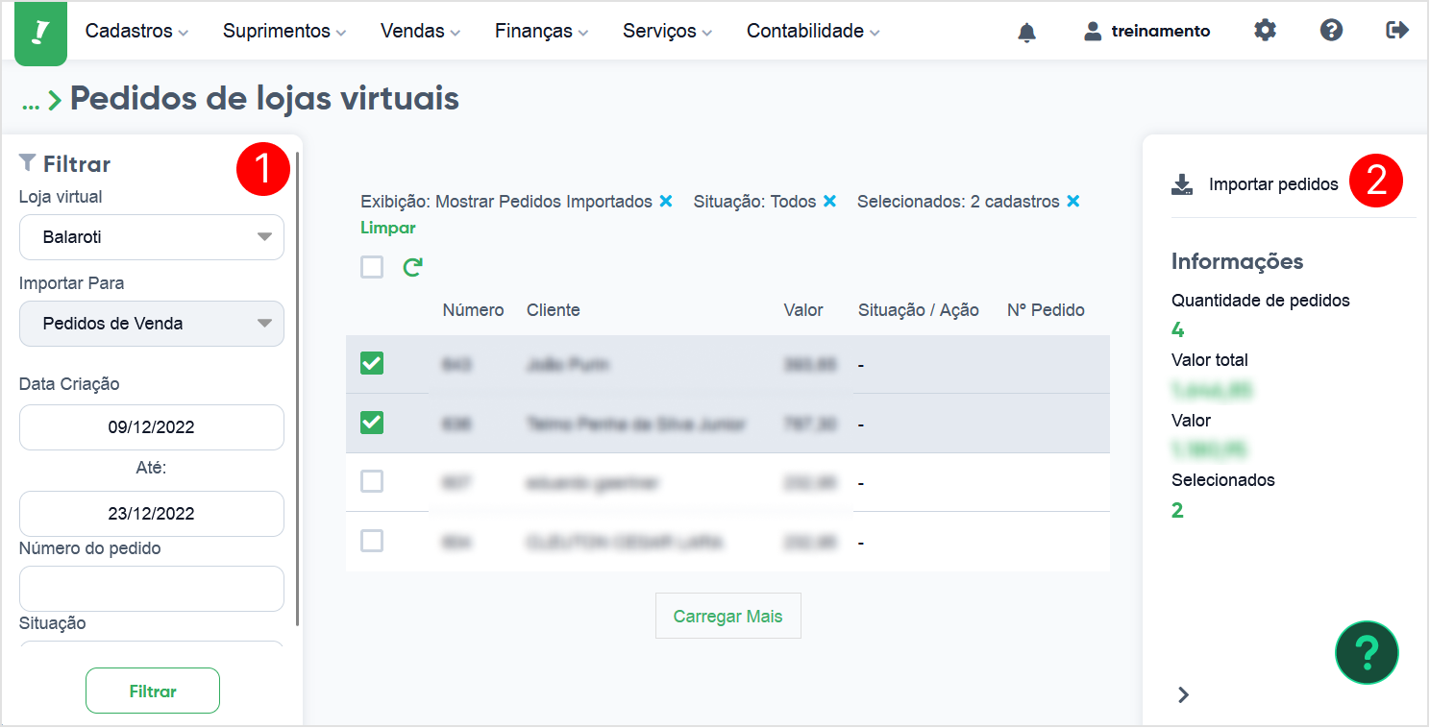Open the green floating help bubble

(x=1367, y=652)
